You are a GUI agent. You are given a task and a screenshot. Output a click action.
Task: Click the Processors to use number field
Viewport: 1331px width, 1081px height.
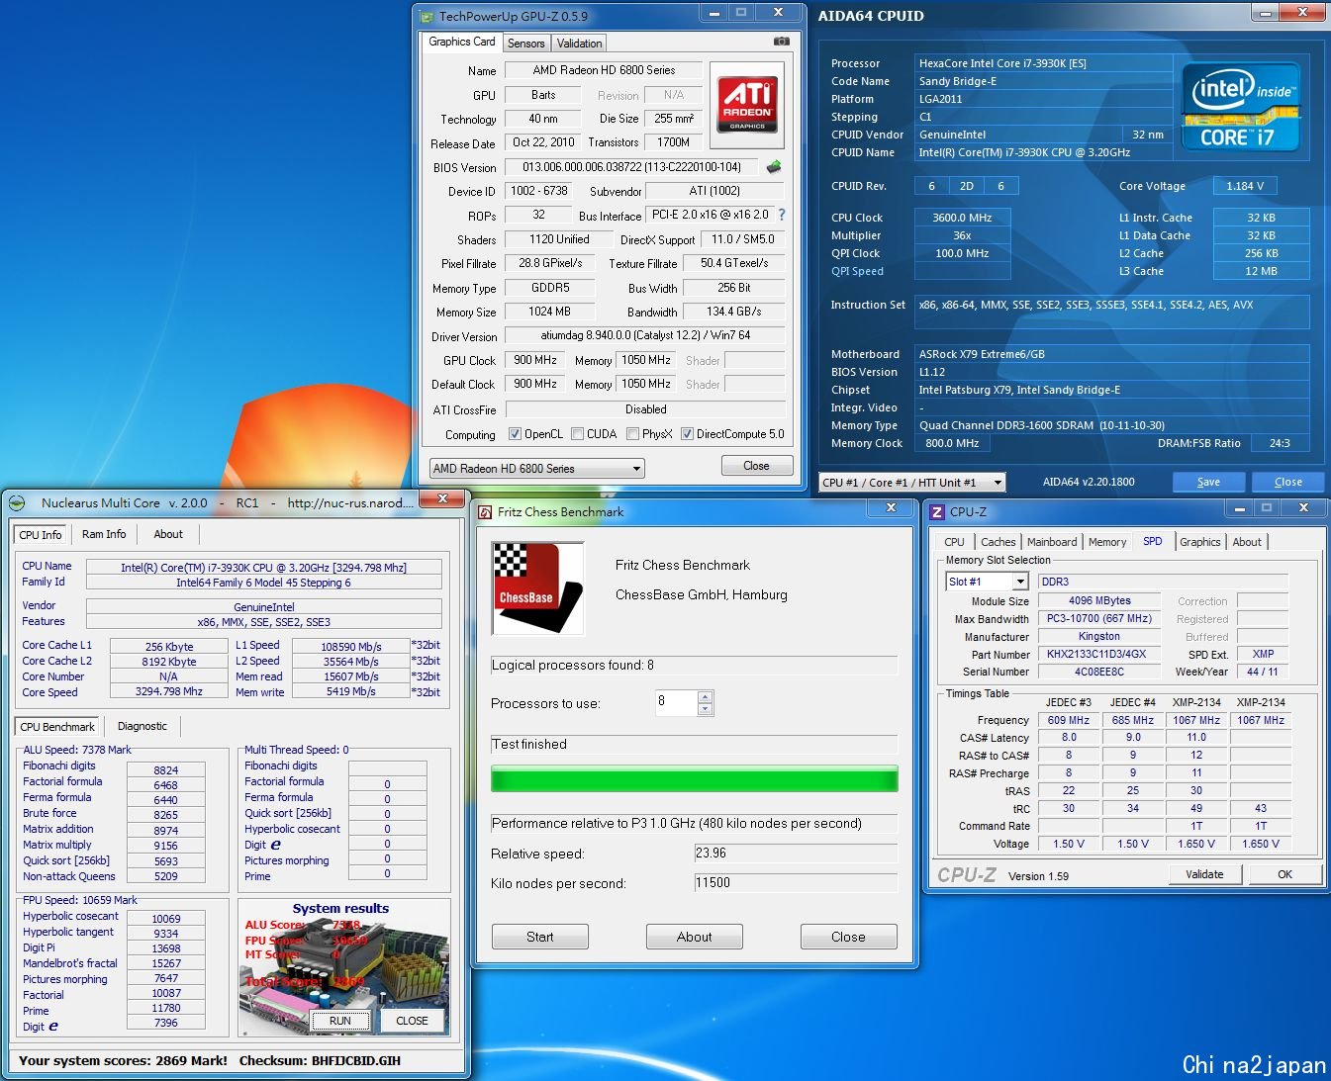click(x=677, y=702)
